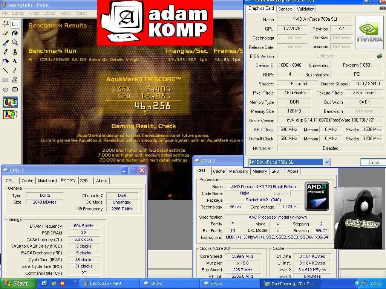Screen dimensions: 386x289
Task: Click the smiley quick launch icon
Action: point(63,283)
